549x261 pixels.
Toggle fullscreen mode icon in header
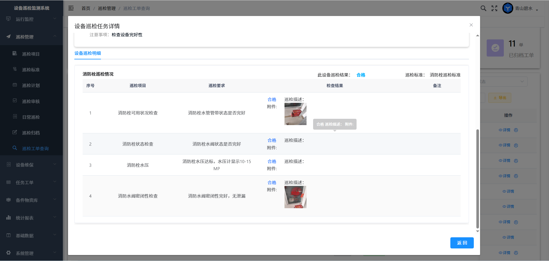click(494, 8)
